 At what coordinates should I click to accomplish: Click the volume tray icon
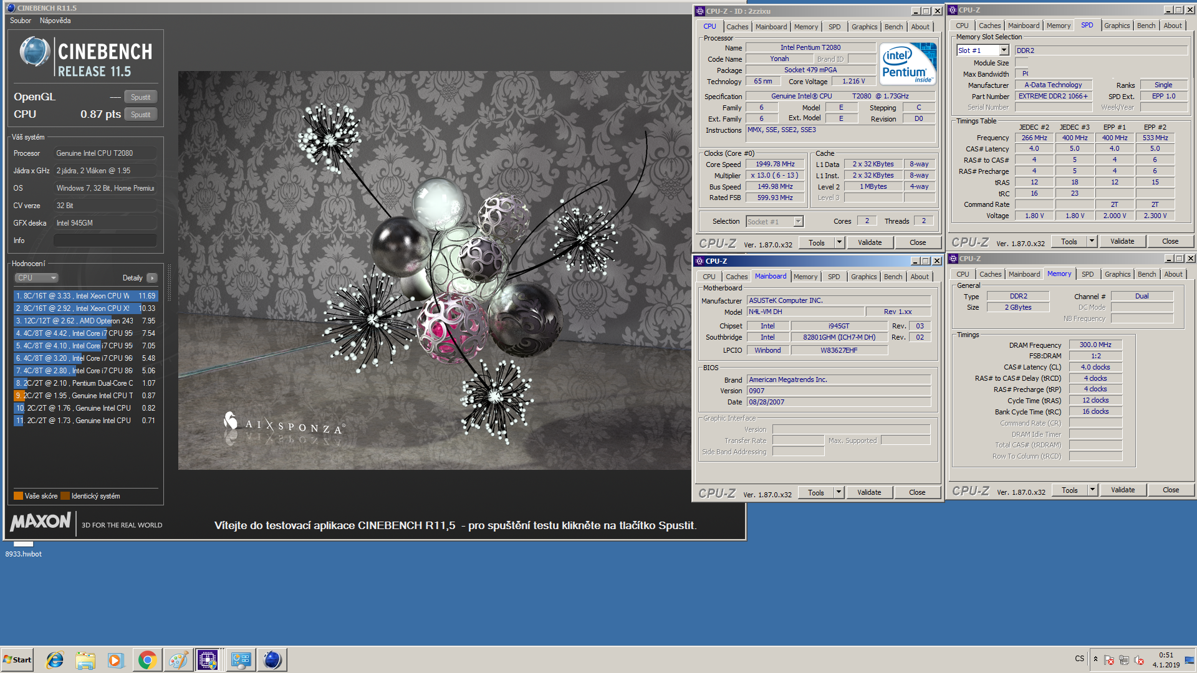1139,660
